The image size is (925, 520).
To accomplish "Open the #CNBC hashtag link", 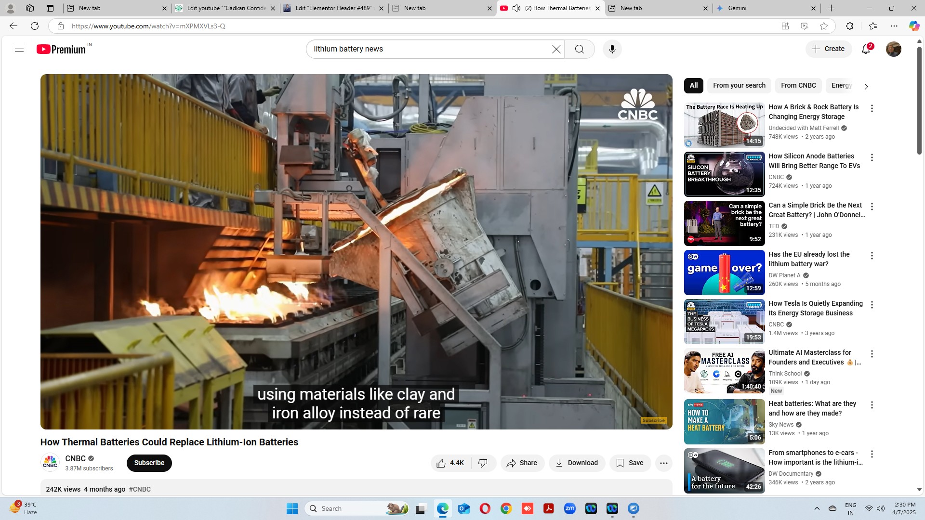I will pos(140,489).
